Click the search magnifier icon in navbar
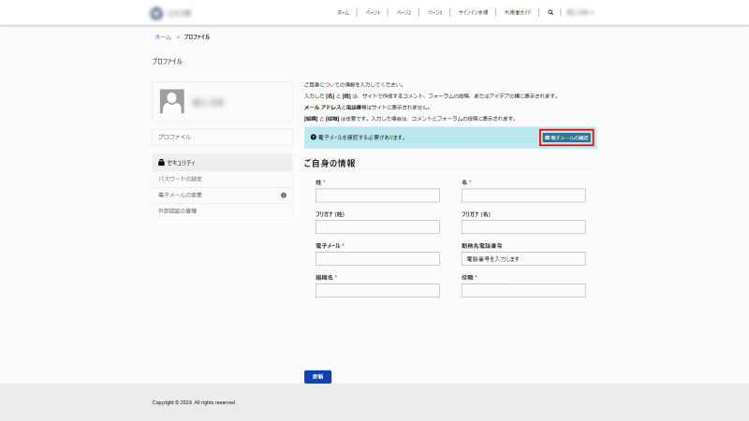 [551, 13]
